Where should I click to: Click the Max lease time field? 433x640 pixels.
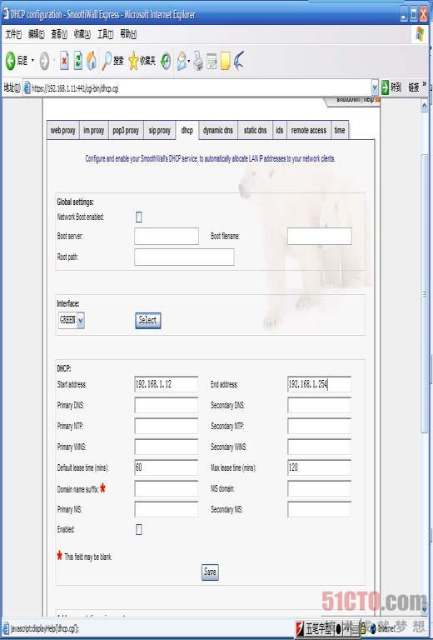319,467
